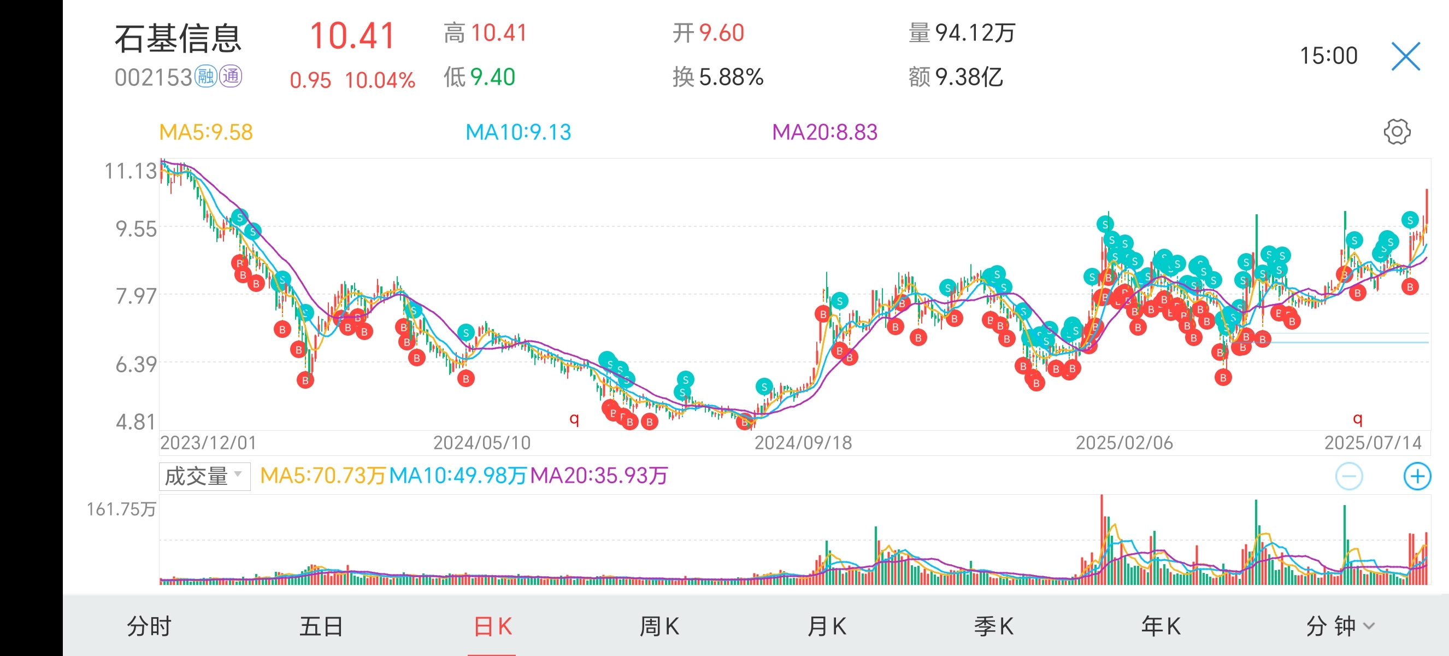This screenshot has width=1449, height=656.
Task: Open the 成交量 indicator dropdown
Action: (x=205, y=477)
